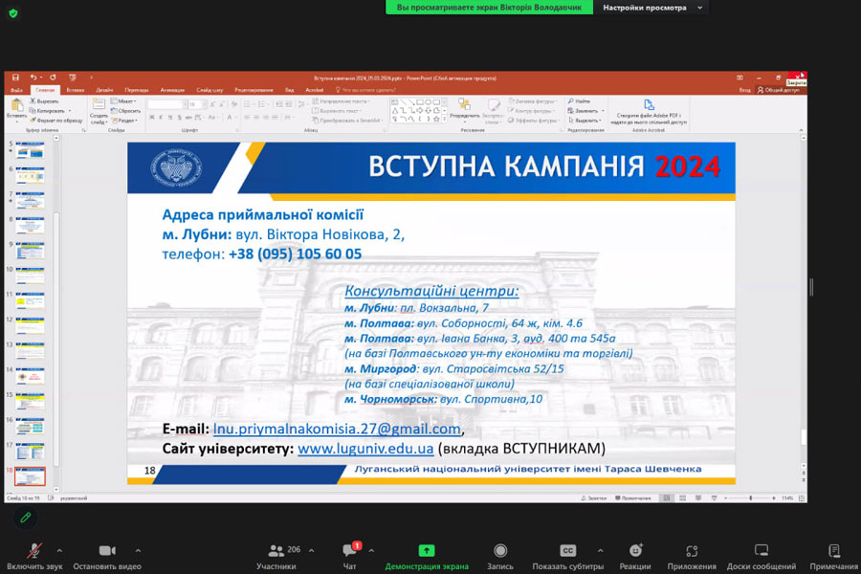The height and width of the screenshot is (574, 861).
Task: Open the Раздел section dropdown
Action: (124, 120)
